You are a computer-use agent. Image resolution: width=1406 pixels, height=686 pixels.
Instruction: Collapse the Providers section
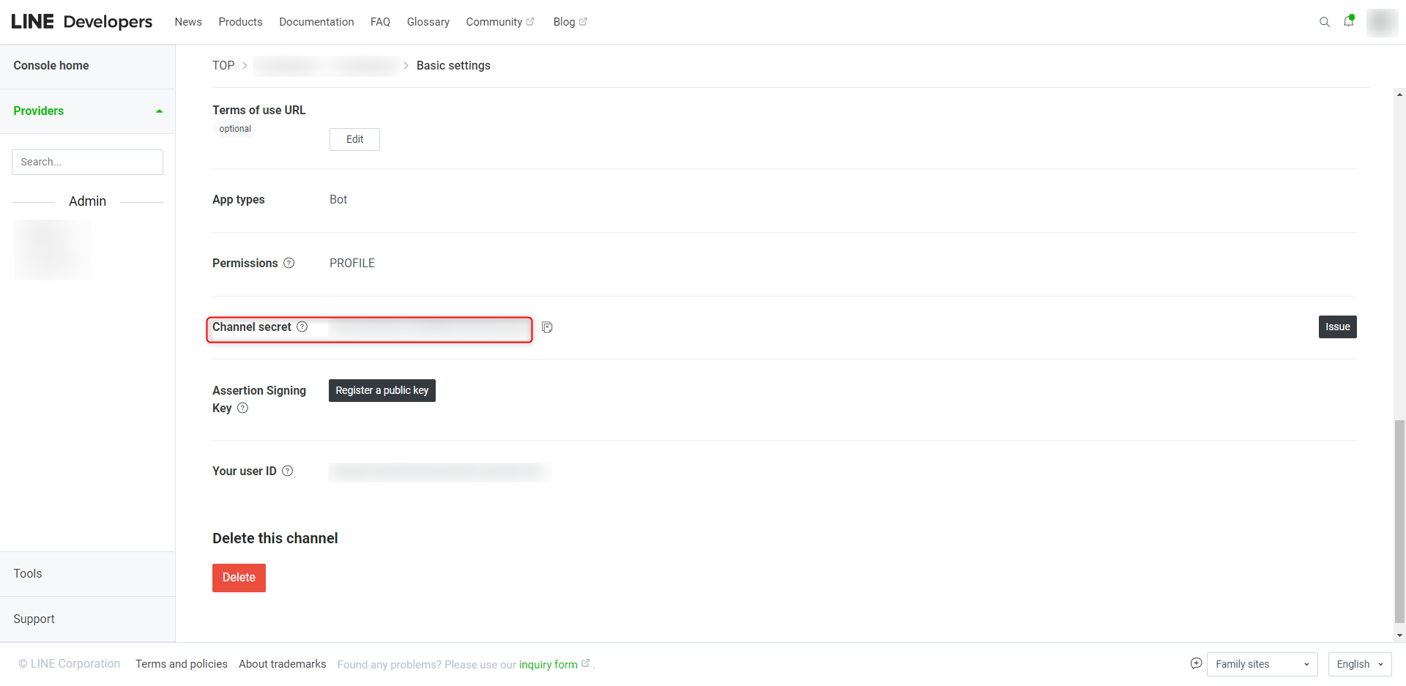coord(87,111)
